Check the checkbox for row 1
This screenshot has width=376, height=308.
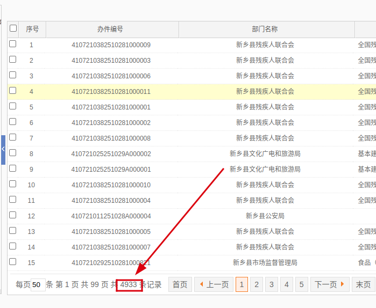[x=13, y=44]
